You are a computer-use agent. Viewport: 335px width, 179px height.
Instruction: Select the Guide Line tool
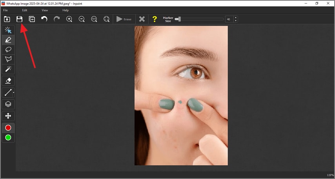tap(8, 92)
